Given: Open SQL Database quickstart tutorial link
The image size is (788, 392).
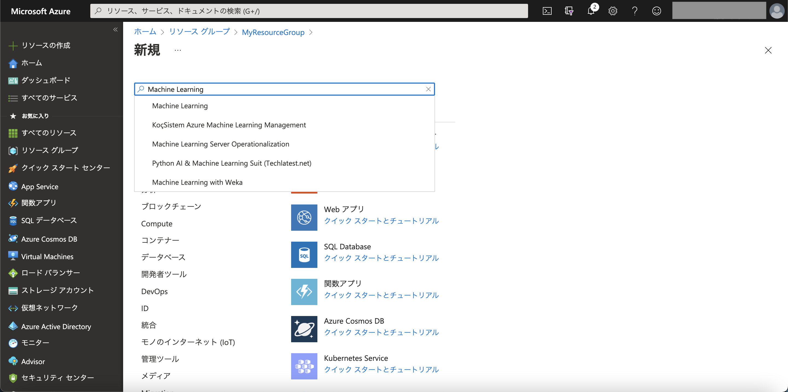Looking at the screenshot, I should (381, 258).
